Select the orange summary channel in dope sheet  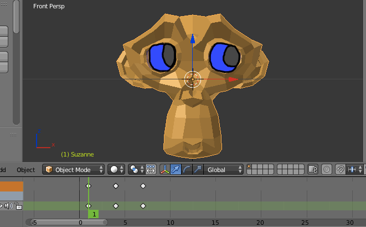pos(12,186)
